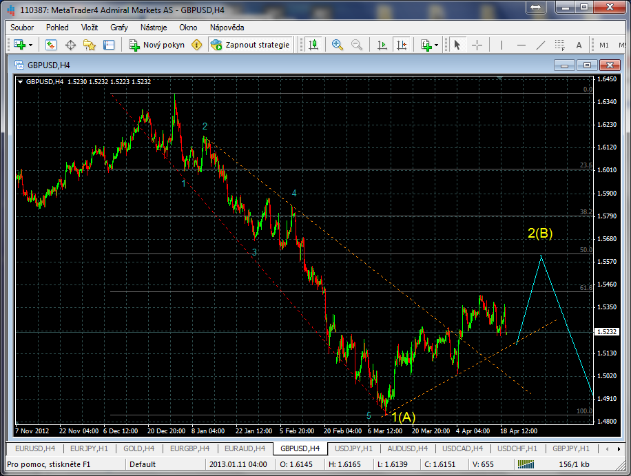Click status bar text O: 1.6145
631x476 pixels.
296,464
